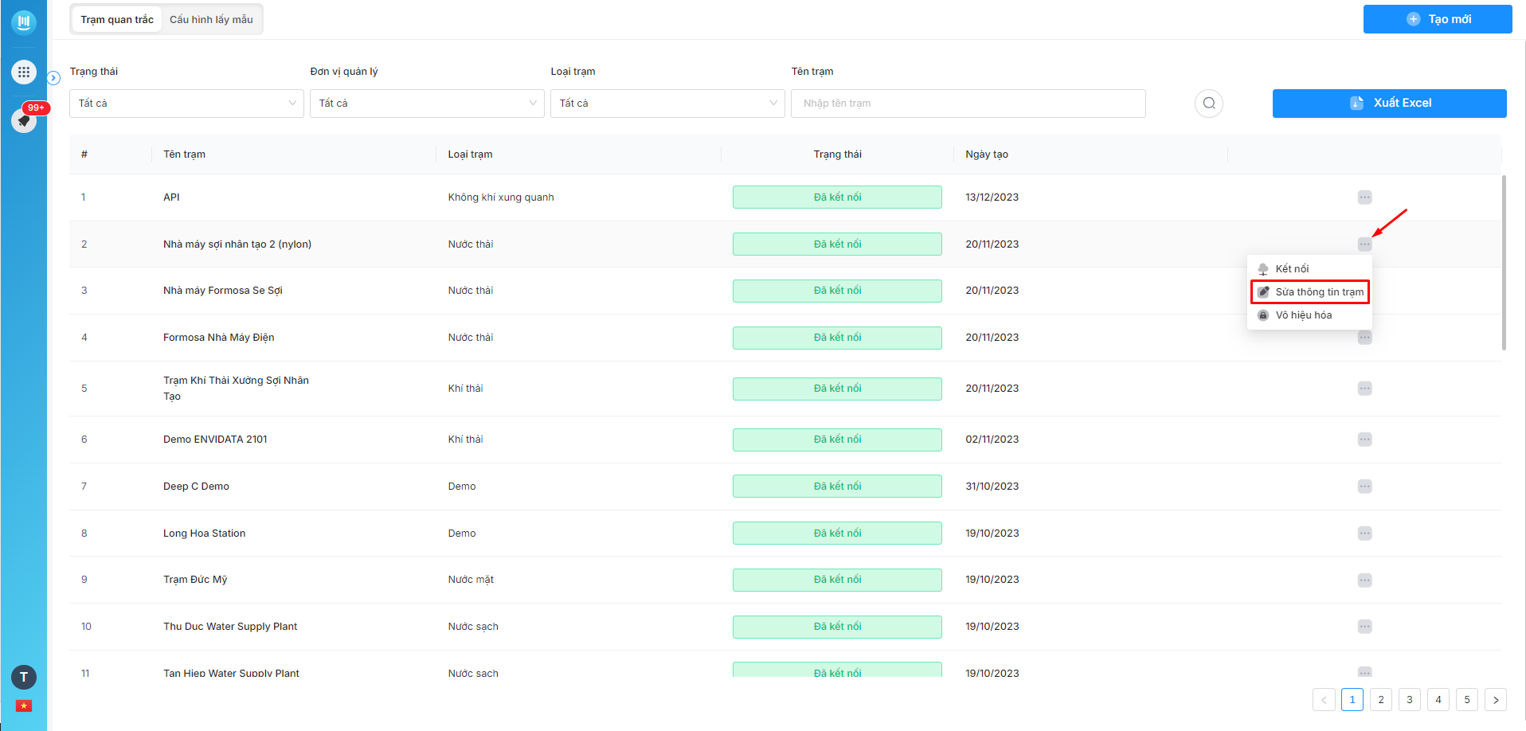
Task: Click the date 13/12/2023
Action: 992,197
